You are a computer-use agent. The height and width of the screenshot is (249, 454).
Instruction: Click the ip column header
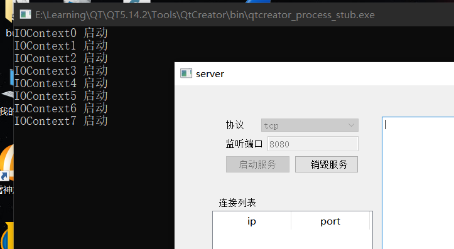(x=252, y=221)
